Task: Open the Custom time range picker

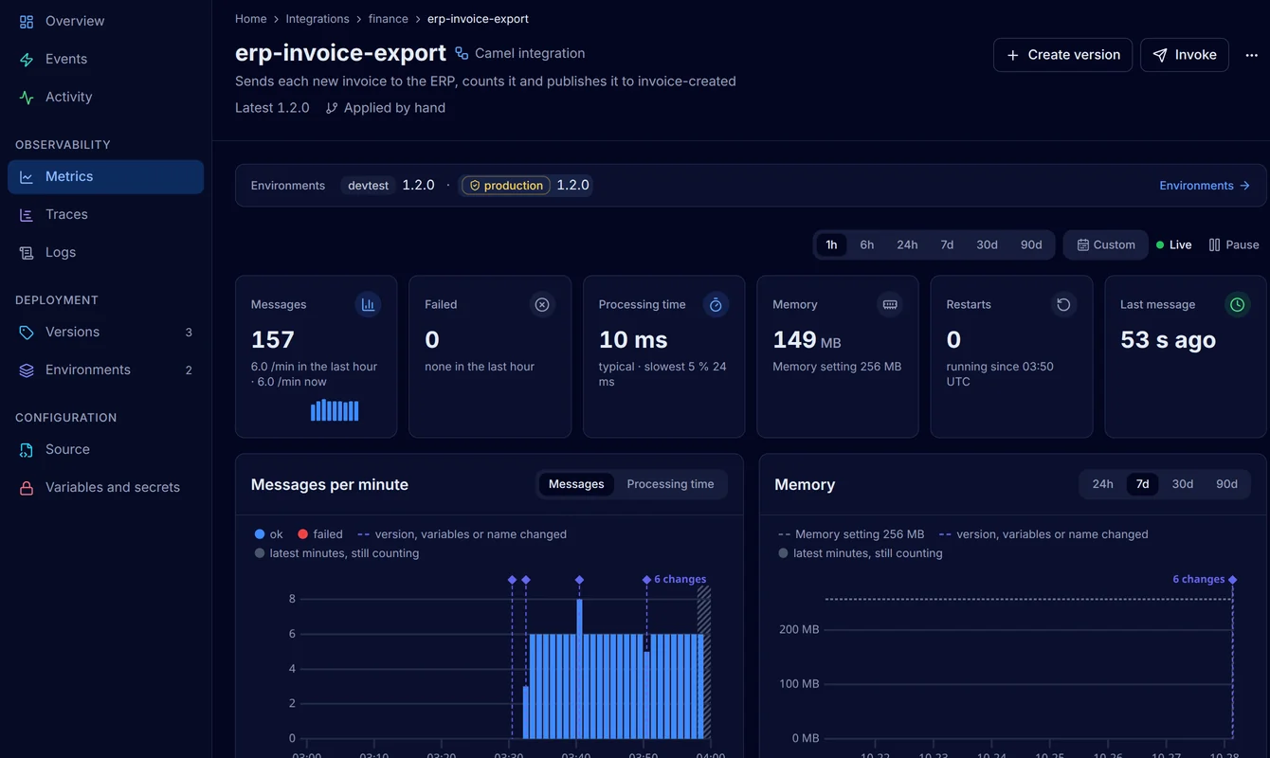Action: click(x=1106, y=244)
